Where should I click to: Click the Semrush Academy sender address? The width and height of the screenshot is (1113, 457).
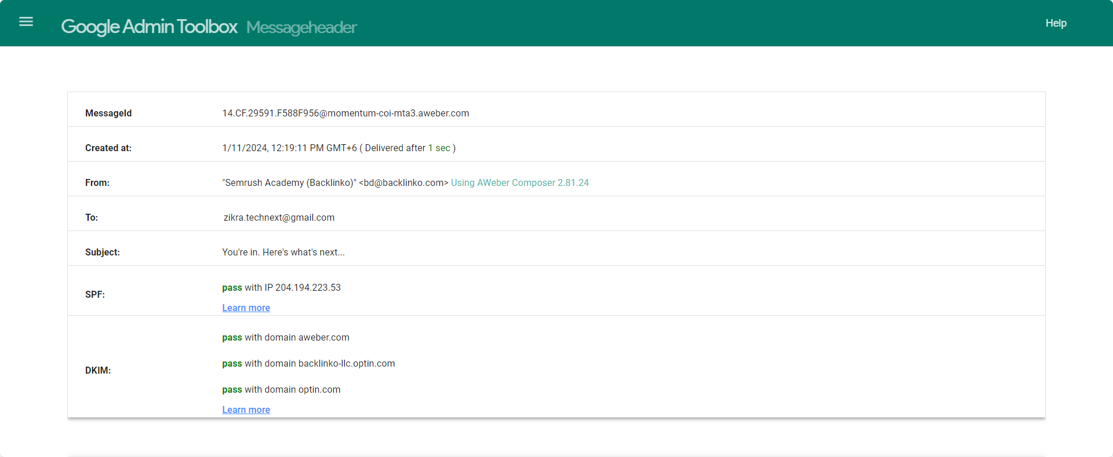pyautogui.click(x=335, y=182)
